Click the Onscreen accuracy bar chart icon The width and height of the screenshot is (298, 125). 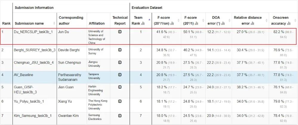[x=289, y=23]
